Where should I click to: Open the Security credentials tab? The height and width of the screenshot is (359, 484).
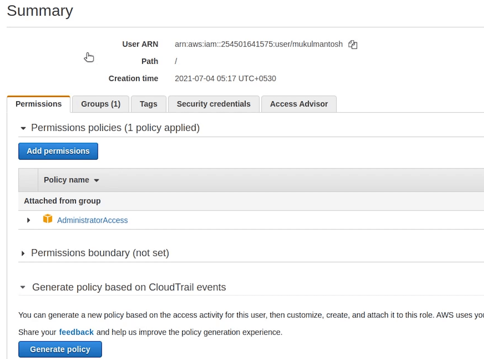click(x=214, y=104)
